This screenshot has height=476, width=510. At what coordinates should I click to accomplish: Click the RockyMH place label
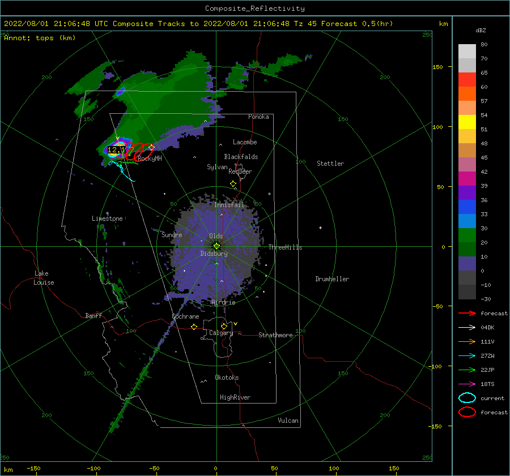[150, 158]
